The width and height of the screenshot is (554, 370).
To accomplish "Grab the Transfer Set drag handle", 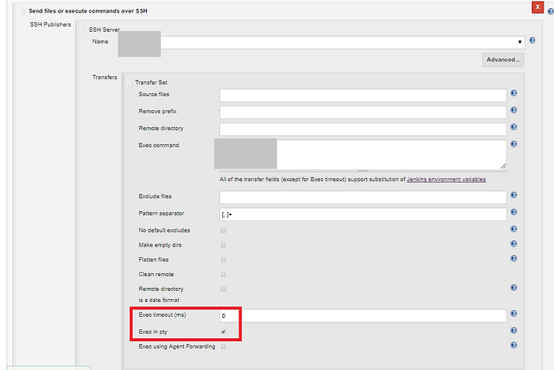I will click(x=129, y=82).
